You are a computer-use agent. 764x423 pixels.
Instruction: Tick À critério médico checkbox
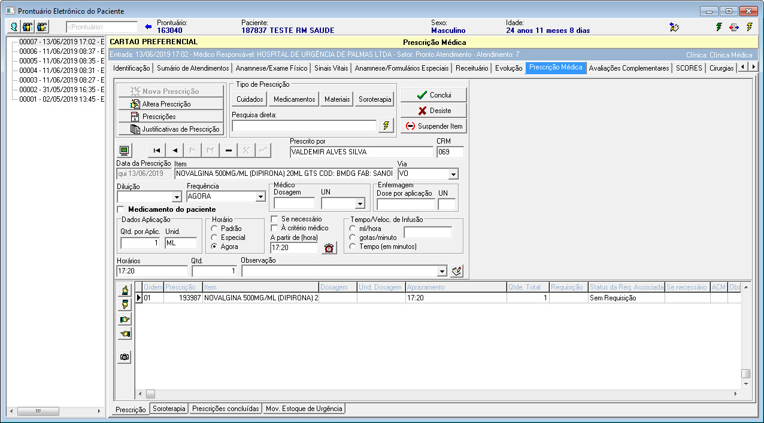tap(274, 228)
